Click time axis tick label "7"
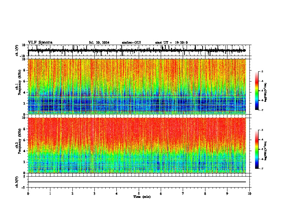Viewport: 281px width, 217px height. click(x=183, y=194)
